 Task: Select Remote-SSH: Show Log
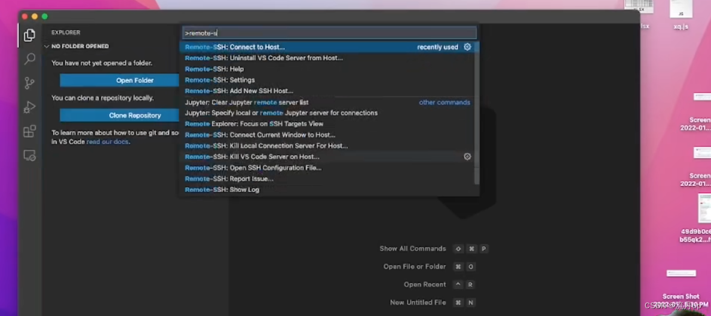pyautogui.click(x=327, y=190)
